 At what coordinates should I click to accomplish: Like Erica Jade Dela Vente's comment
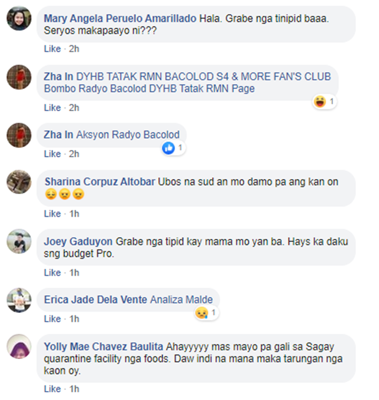(52, 319)
